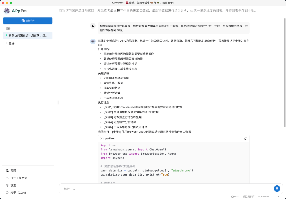The image size is (286, 199).
Task: Open the running task 帮我访问国家统计局官网
Action: (28, 35)
